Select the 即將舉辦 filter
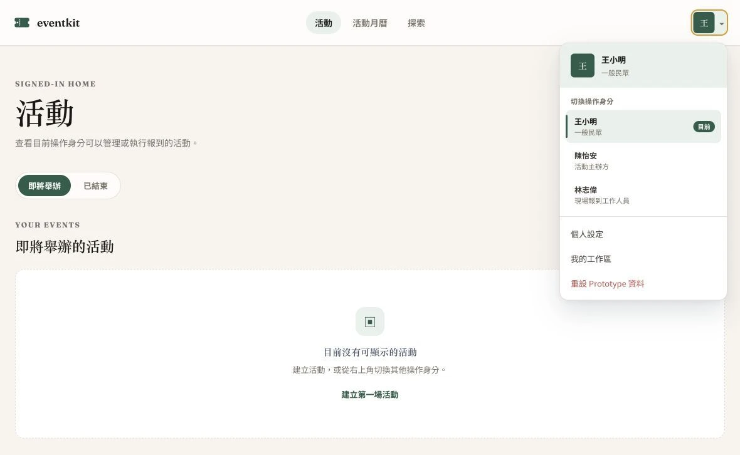Screen dimensions: 740x455 click(45, 186)
